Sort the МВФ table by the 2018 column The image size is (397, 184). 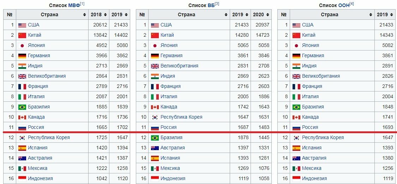pyautogui.click(x=105, y=15)
